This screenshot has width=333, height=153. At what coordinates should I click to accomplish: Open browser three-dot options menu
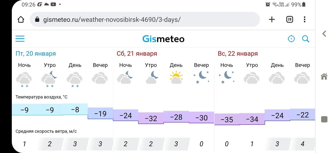coord(304,19)
